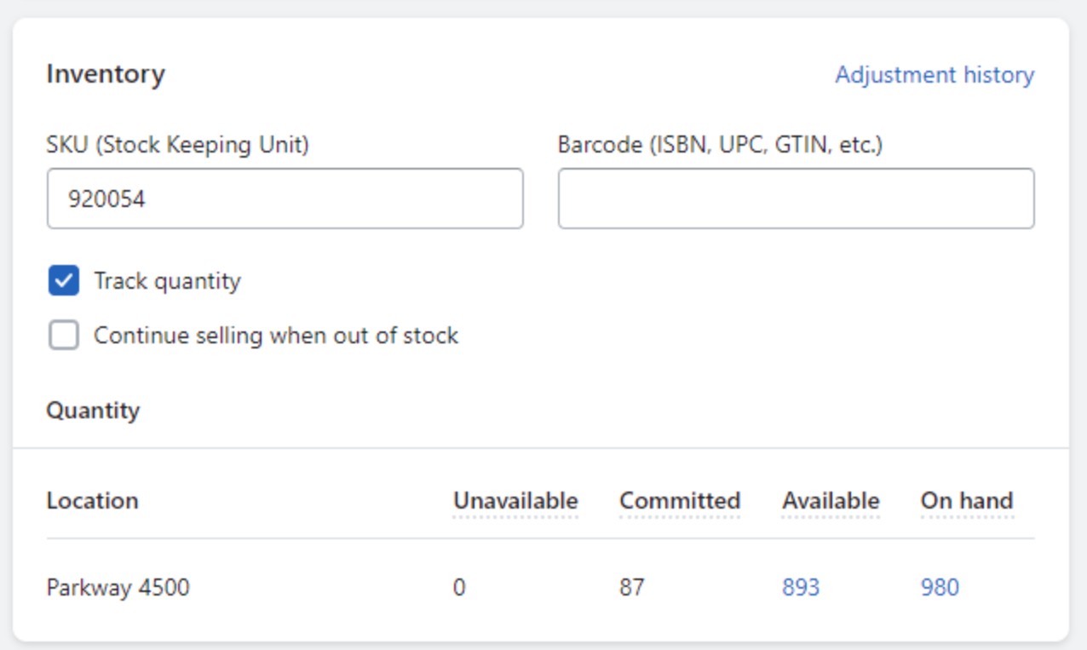The image size is (1087, 650).
Task: Click the Barcode (ISBN, UPC, GTIN) label
Action: click(721, 145)
